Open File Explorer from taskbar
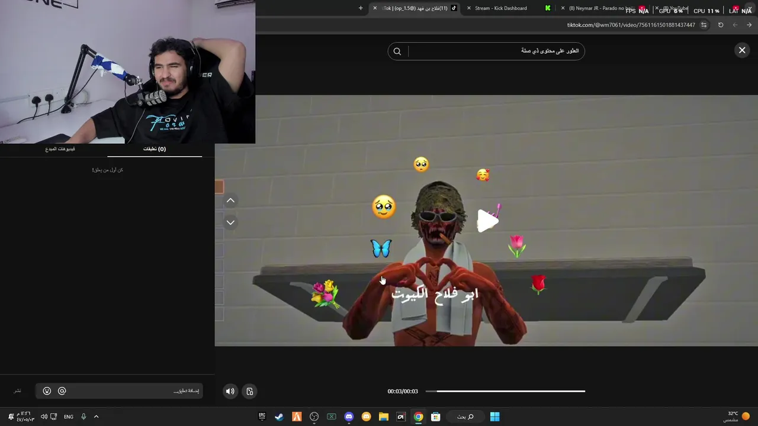Screen dimensions: 758x426 384,417
